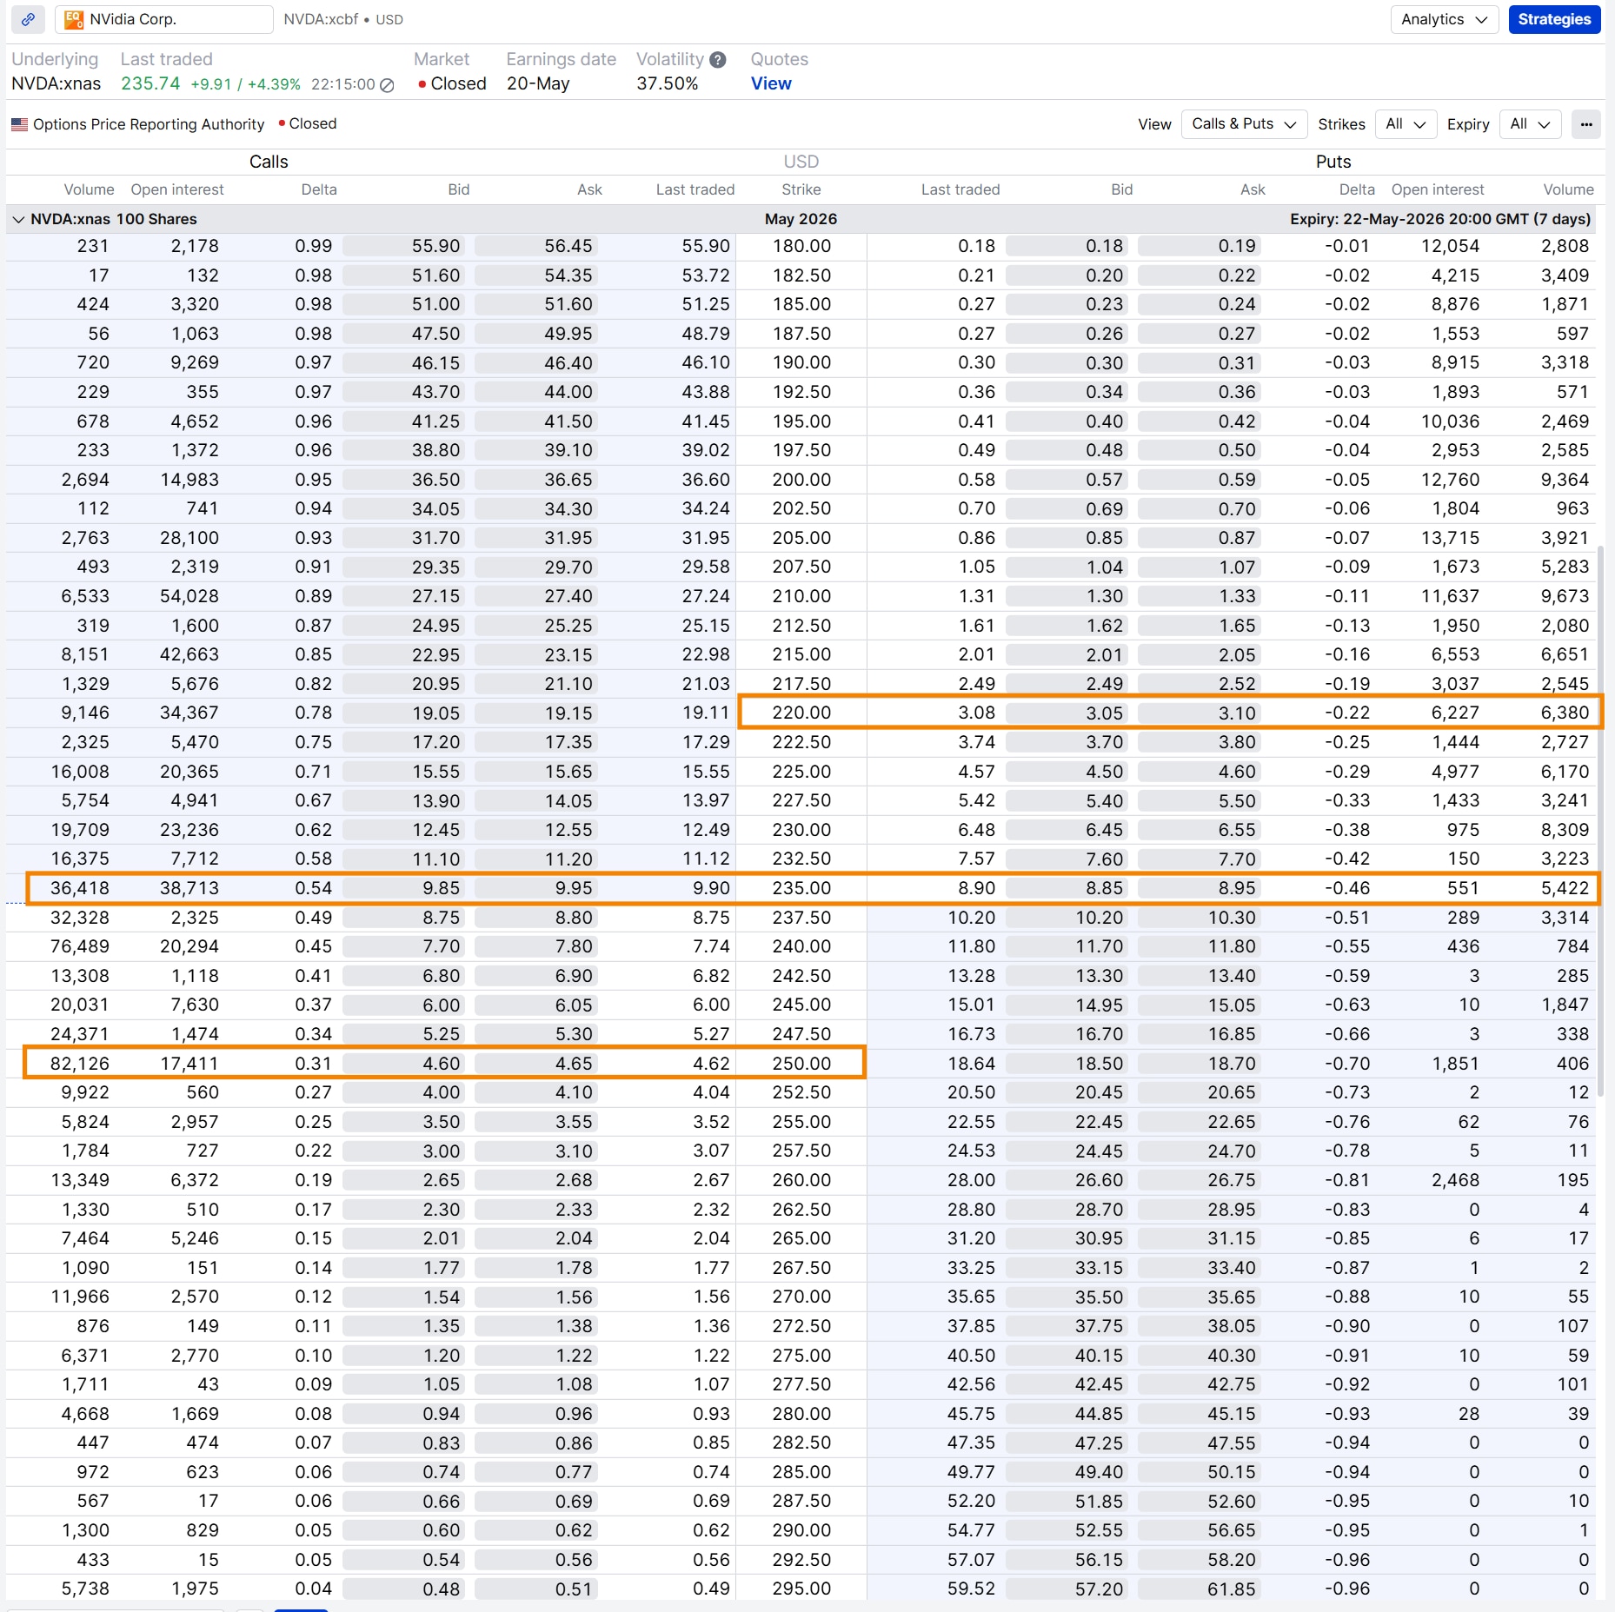The height and width of the screenshot is (1612, 1615).
Task: Click the Volatility 37.50% value
Action: pos(668,84)
